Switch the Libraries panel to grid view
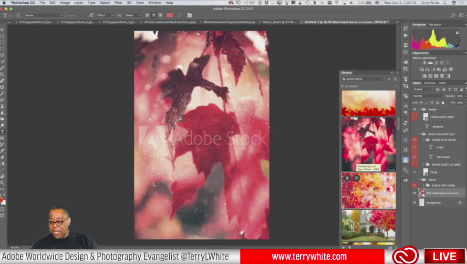Viewport: 467px width, 264px height. [x=389, y=79]
